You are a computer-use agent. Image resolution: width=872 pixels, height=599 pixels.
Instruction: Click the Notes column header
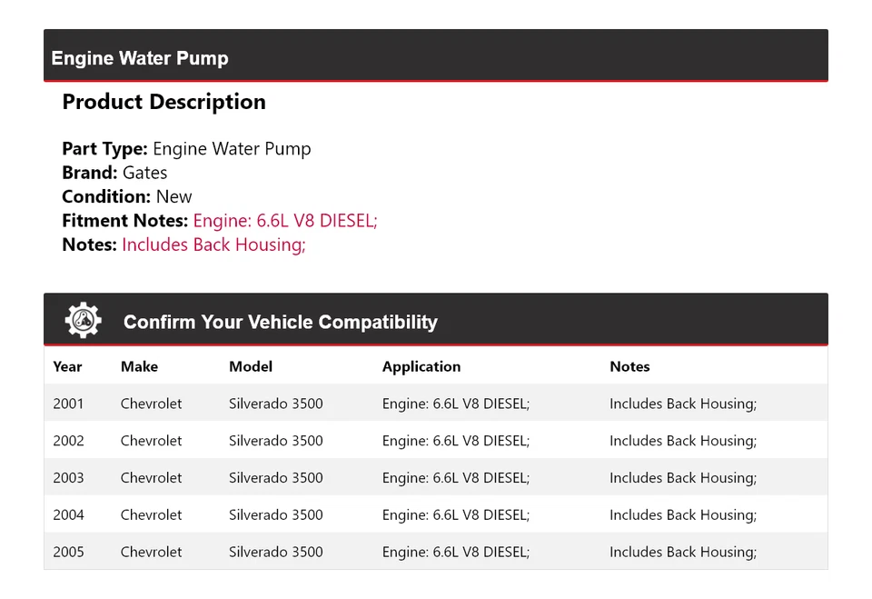pos(629,366)
